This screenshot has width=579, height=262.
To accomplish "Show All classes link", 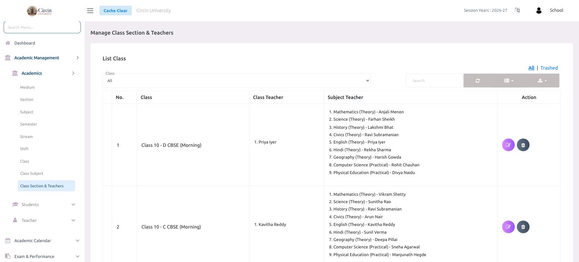I will click(x=531, y=68).
